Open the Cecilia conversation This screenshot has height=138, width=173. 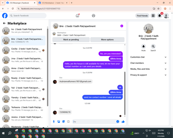point(23,50)
